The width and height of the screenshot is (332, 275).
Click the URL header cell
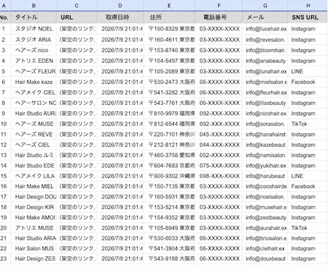click(77, 17)
